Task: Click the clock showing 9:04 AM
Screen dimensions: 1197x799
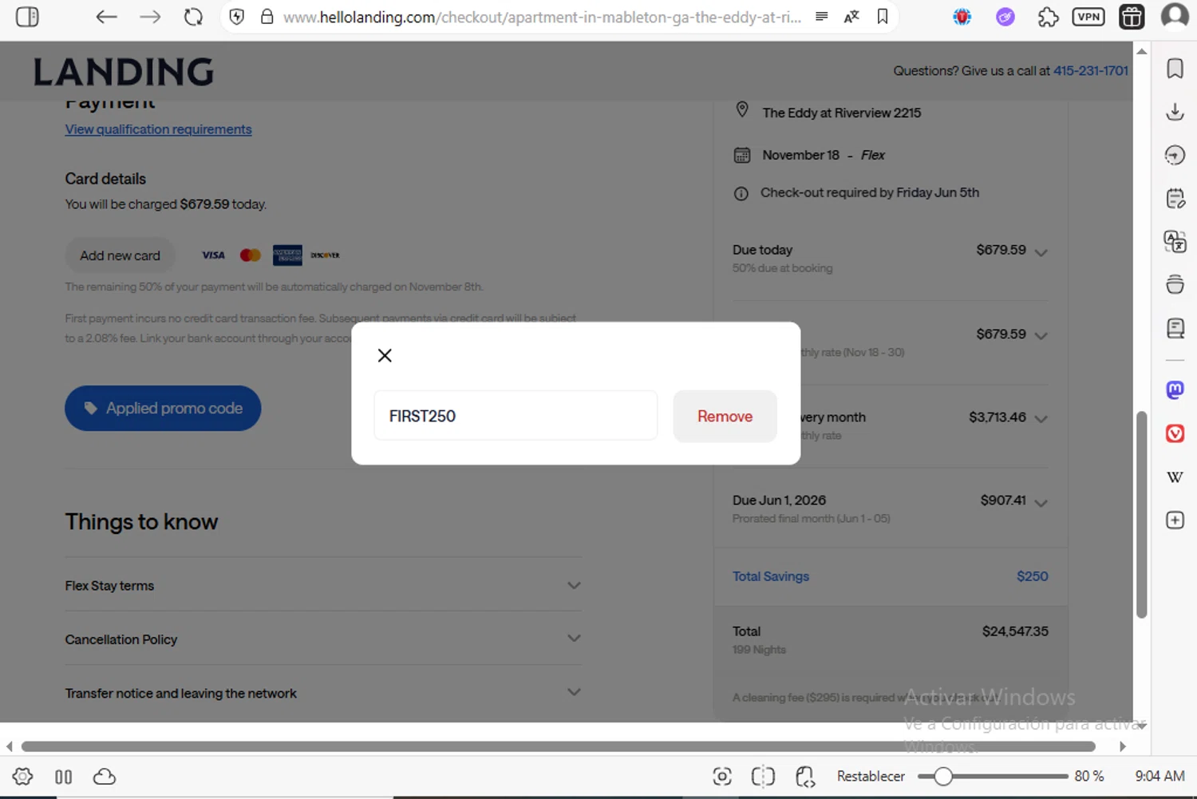Action: pos(1159,776)
